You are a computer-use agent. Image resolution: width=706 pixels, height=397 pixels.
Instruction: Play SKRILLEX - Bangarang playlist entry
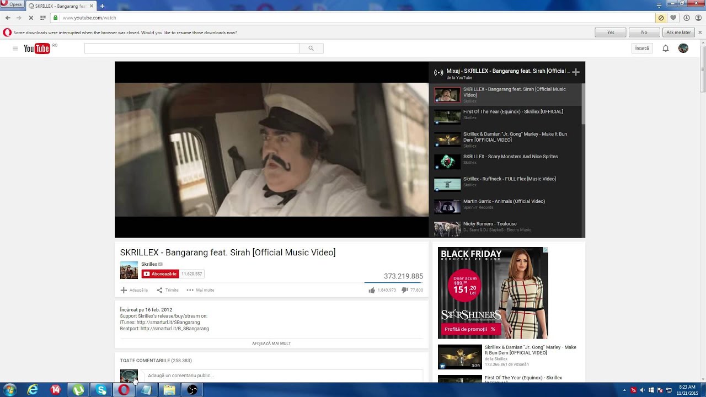click(506, 94)
